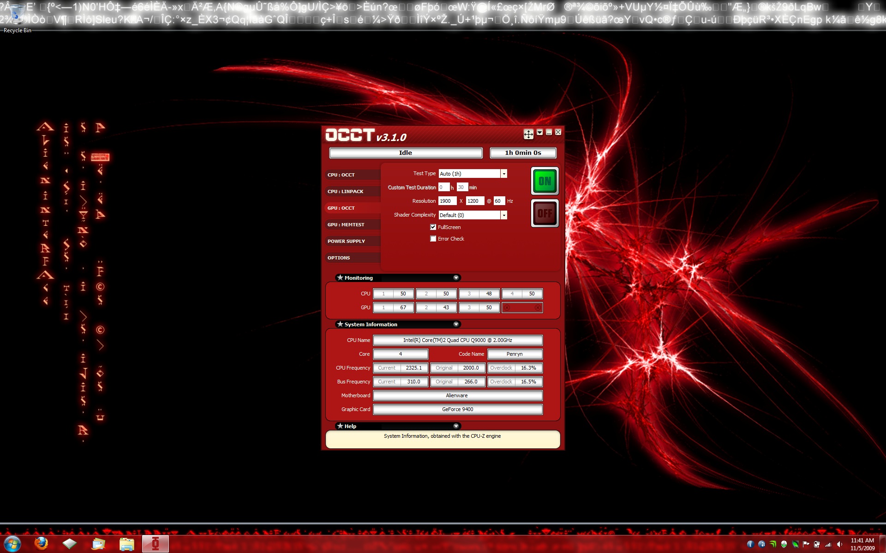Click the OCCT icon in the taskbar
The height and width of the screenshot is (553, 886).
click(x=156, y=544)
